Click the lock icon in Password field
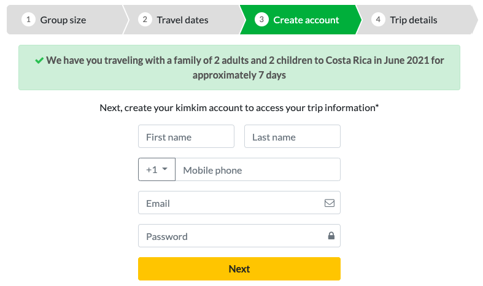 (331, 236)
